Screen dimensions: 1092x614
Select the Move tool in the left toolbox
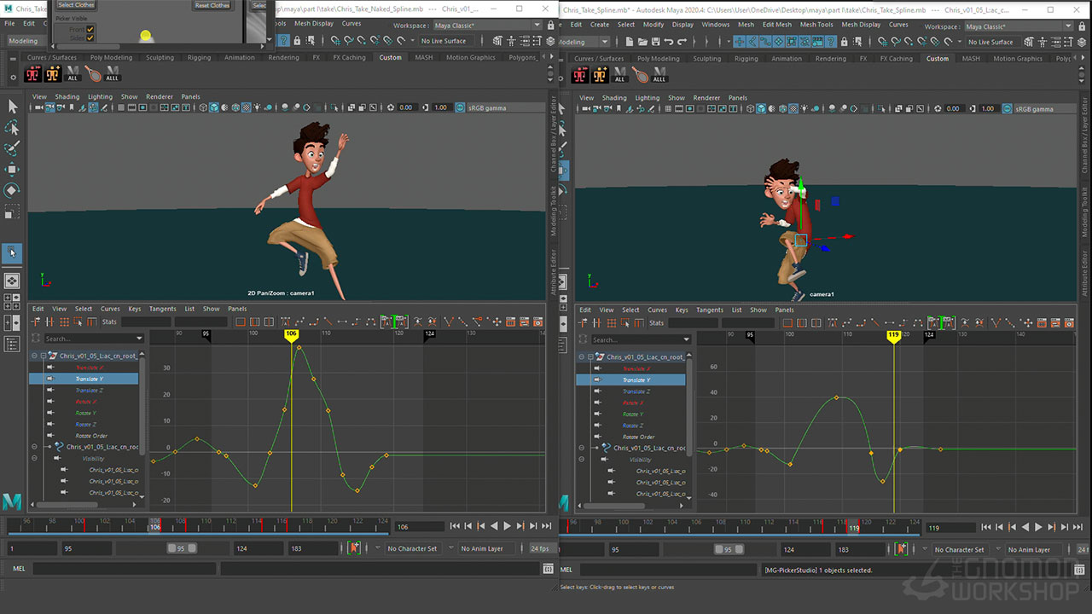pyautogui.click(x=12, y=169)
